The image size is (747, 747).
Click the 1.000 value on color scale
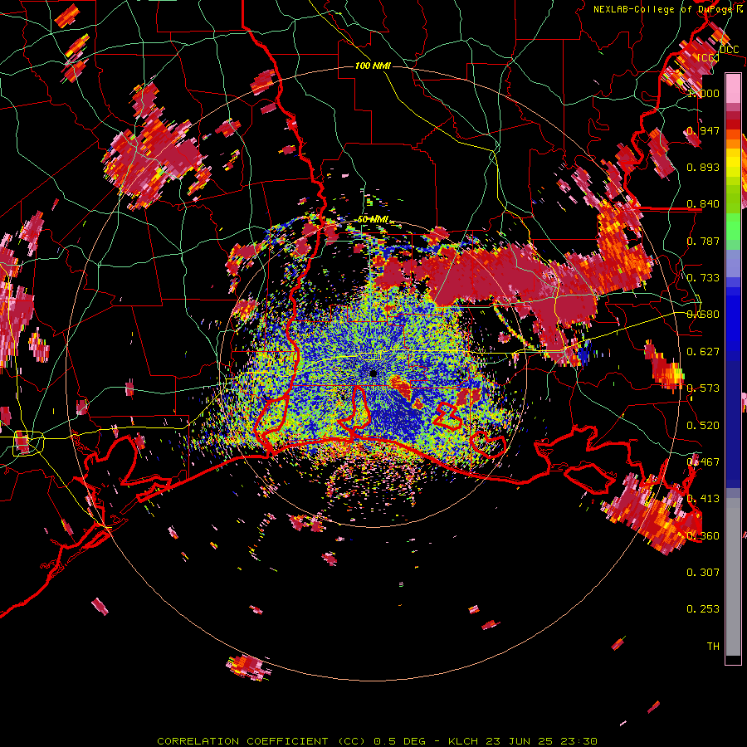[x=703, y=93]
